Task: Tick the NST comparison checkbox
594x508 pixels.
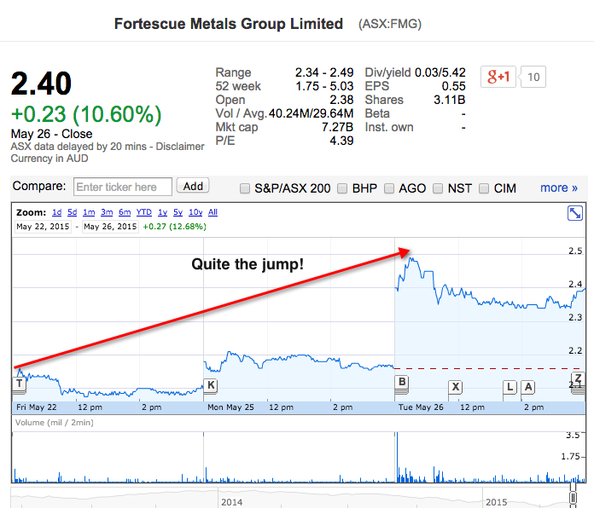Action: coord(439,188)
